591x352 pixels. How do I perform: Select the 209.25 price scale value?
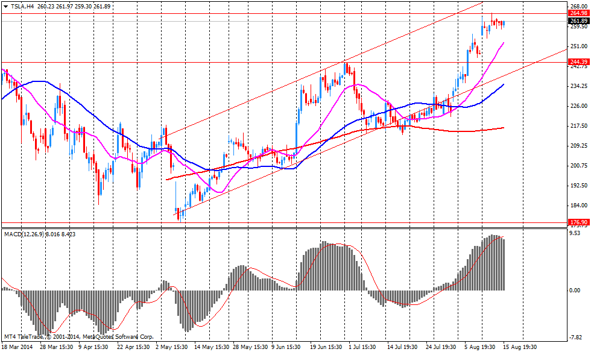click(x=580, y=146)
